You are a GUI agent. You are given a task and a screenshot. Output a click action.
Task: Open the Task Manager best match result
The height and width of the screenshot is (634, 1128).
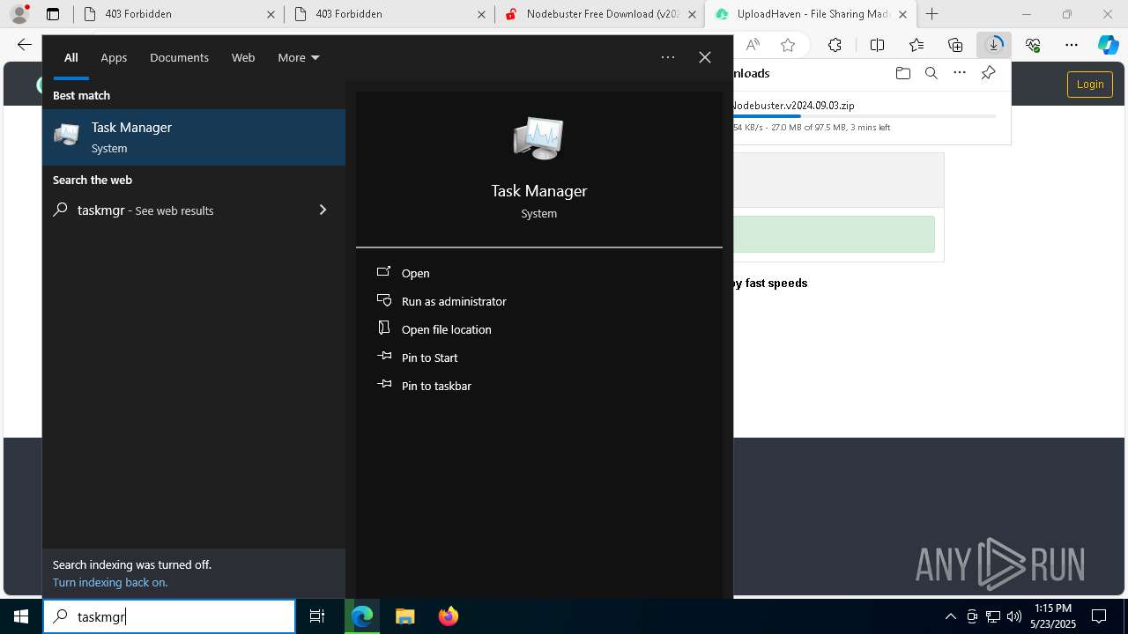194,137
